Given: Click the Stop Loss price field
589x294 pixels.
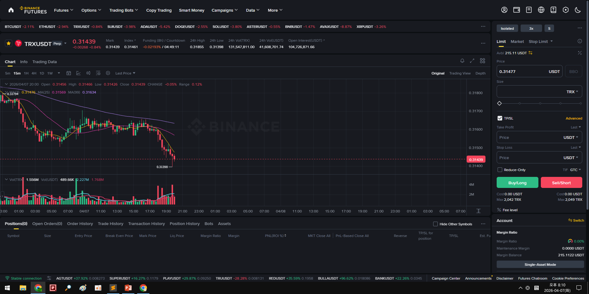Looking at the screenshot, I should point(539,158).
